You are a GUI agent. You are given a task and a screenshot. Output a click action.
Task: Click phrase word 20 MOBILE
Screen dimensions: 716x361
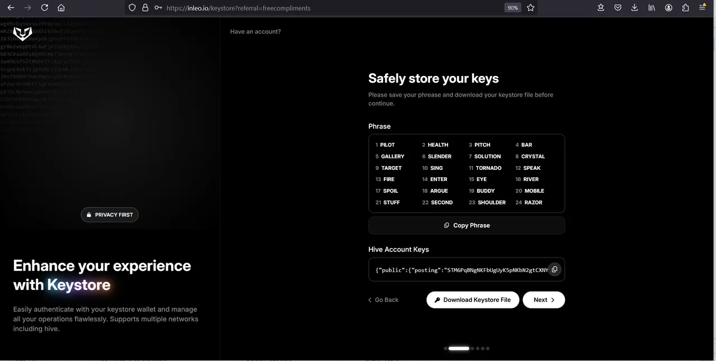coord(530,191)
